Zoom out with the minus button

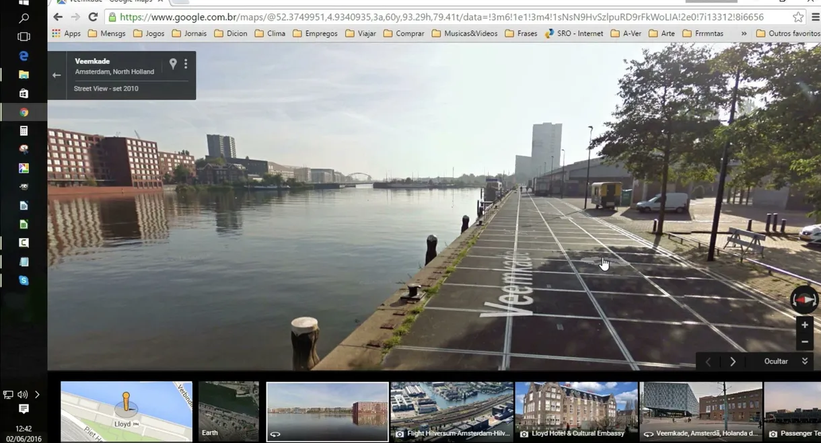805,342
